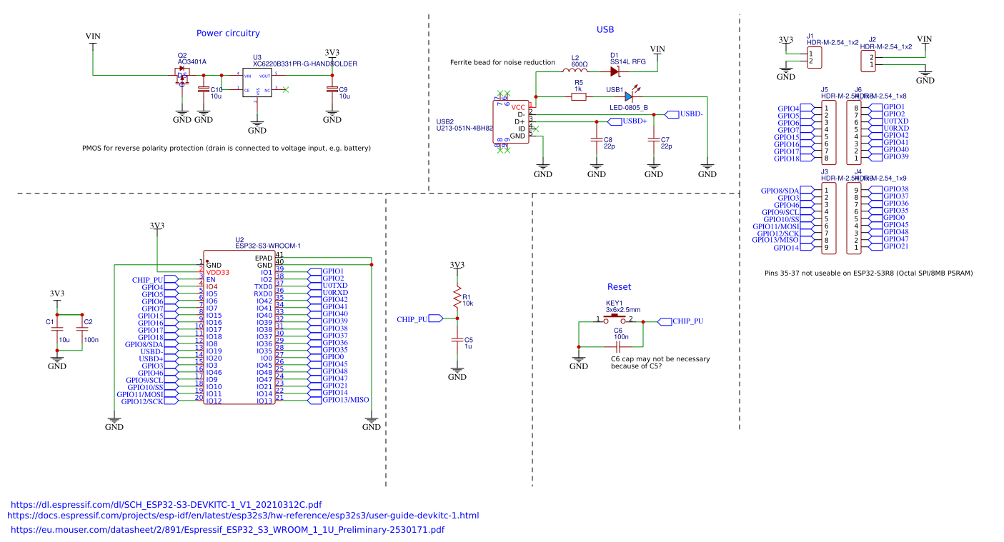This screenshot has width=1004, height=542.
Task: Click the R5 1k resistor symbol
Action: click(578, 96)
